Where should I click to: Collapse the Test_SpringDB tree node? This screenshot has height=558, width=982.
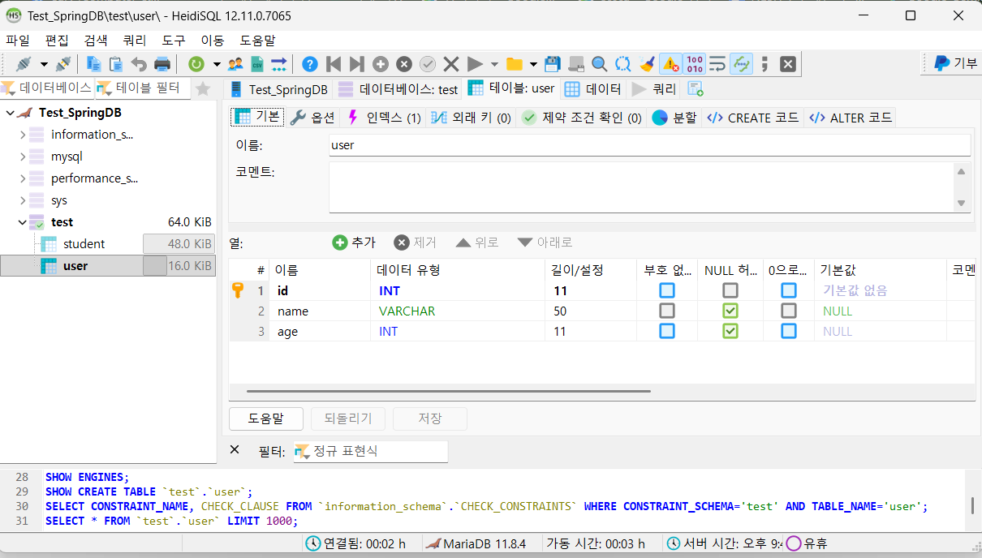(10, 113)
